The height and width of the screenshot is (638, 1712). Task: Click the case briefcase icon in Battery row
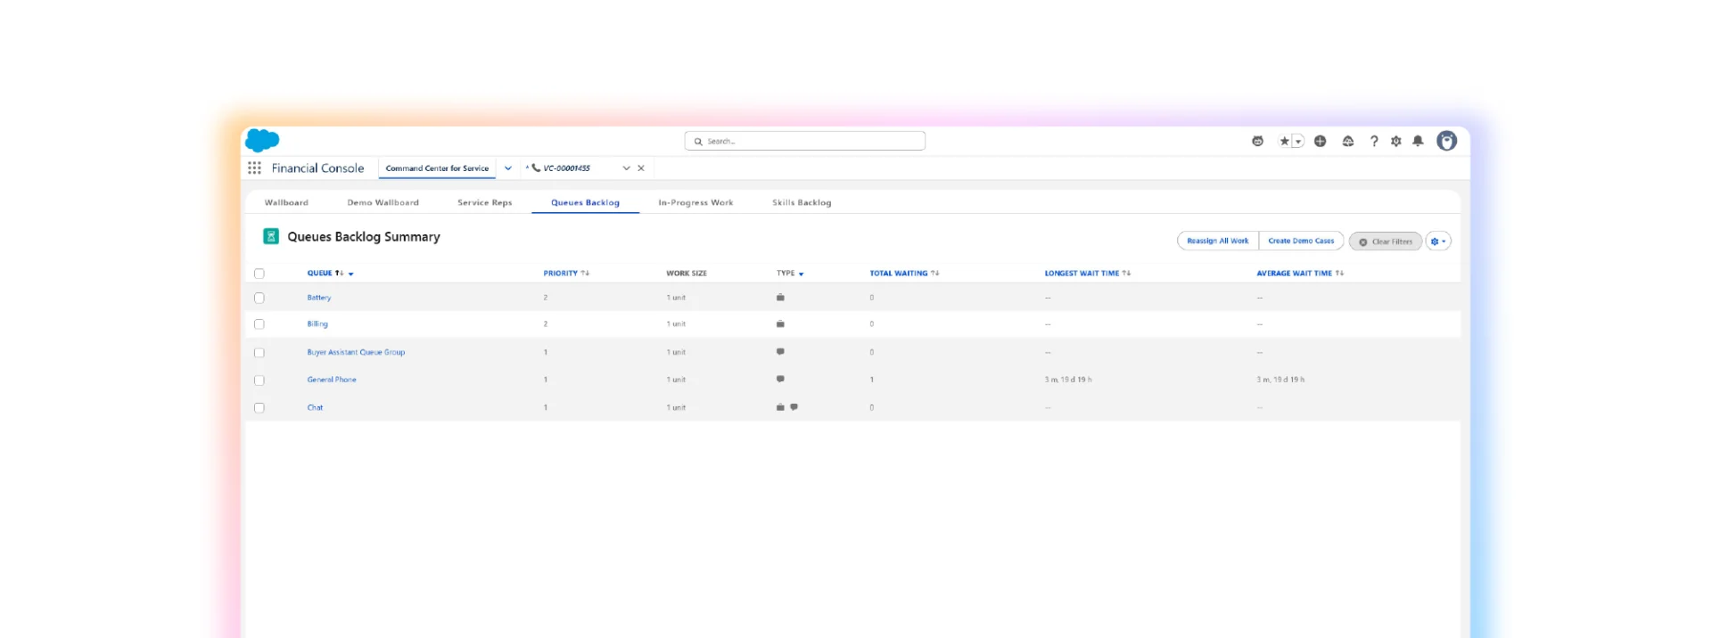tap(780, 298)
